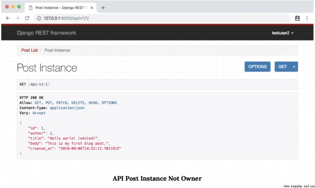
Task: Click the "author": 1 line
Action: click(41, 133)
